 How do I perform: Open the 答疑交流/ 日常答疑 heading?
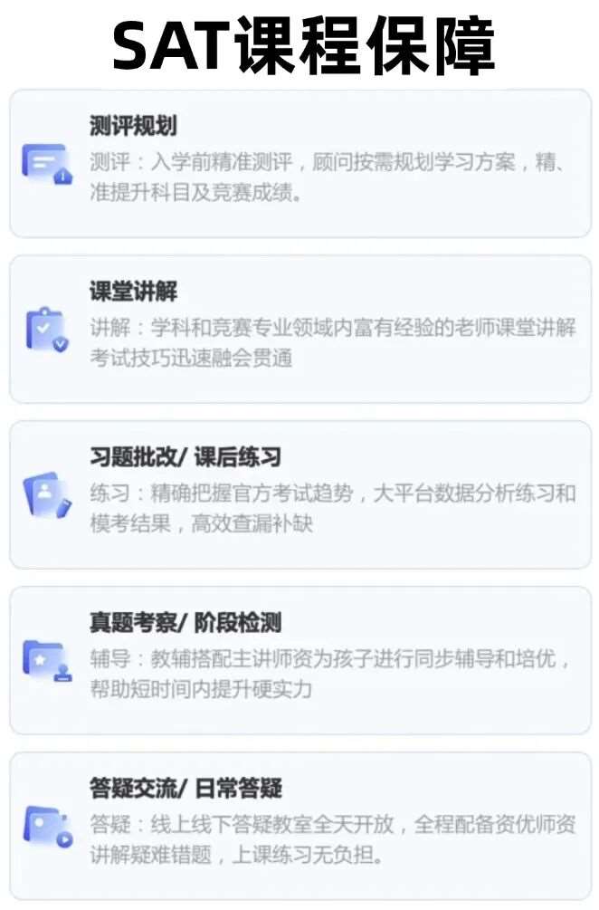pos(185,788)
